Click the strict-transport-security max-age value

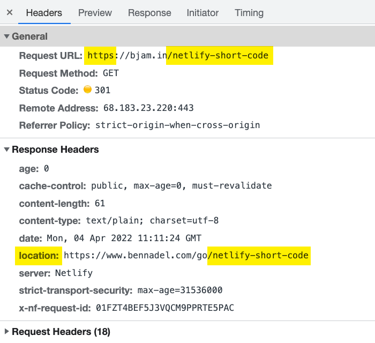pos(180,290)
